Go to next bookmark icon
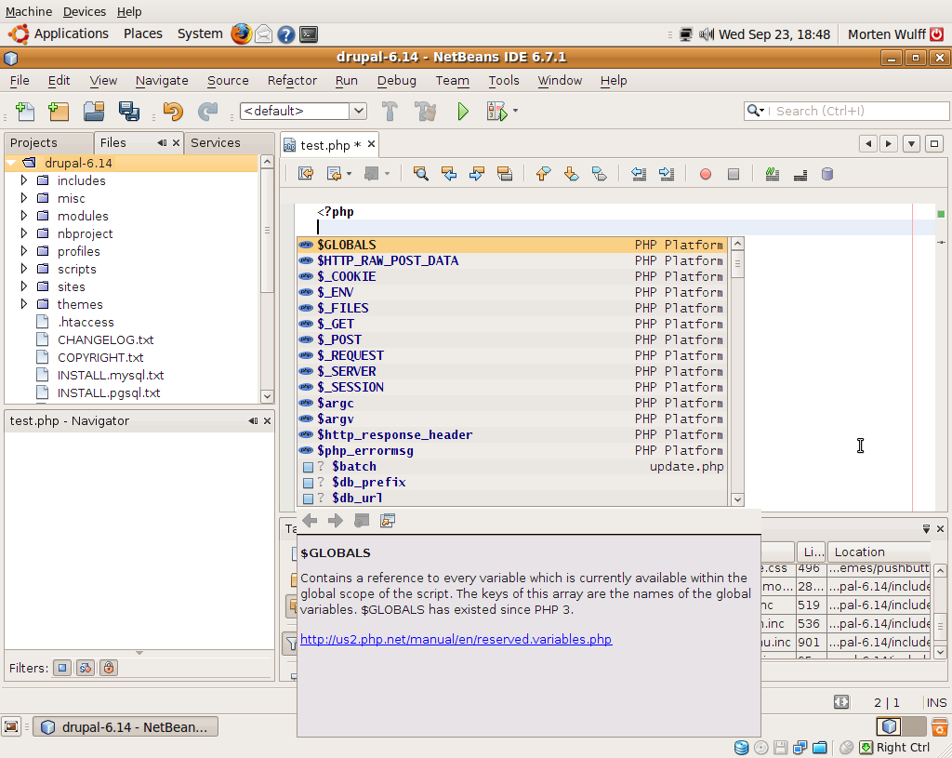This screenshot has height=758, width=952. pyautogui.click(x=571, y=174)
